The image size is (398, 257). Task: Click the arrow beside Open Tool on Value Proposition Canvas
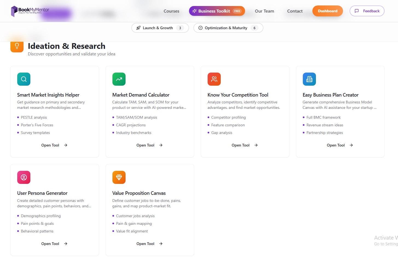tap(161, 244)
